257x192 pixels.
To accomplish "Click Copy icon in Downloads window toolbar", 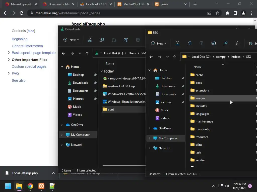I will coord(102,40).
